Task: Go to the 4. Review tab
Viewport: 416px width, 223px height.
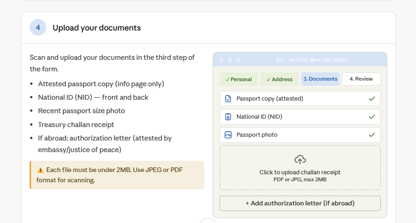Action: point(361,79)
